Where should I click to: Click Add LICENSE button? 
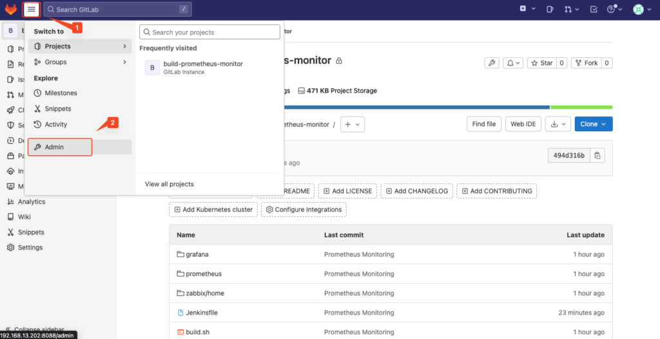point(347,190)
